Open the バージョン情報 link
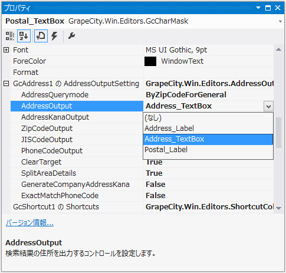 [29, 223]
